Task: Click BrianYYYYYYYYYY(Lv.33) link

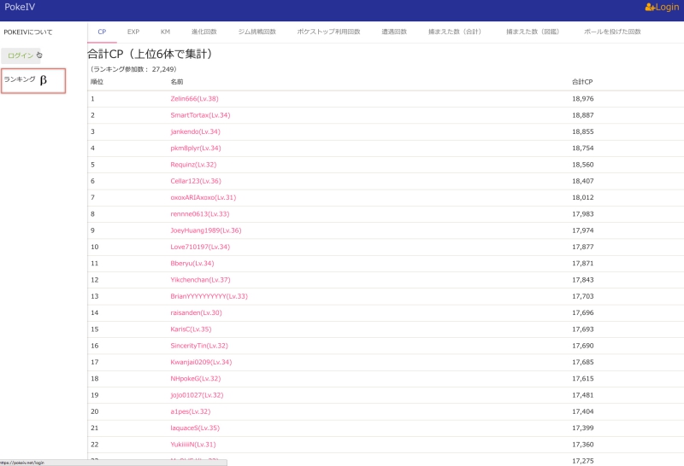Action: [x=209, y=297]
